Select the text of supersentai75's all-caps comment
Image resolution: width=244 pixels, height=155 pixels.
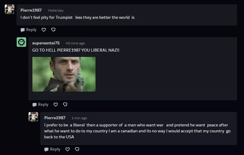coord(76,50)
